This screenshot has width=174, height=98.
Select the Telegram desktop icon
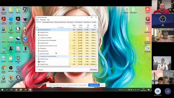(25, 39)
